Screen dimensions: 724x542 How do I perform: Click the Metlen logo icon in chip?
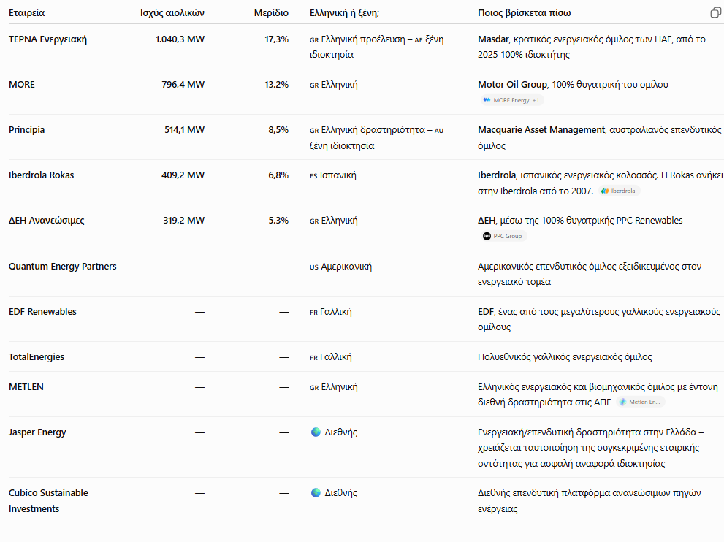[x=622, y=402]
